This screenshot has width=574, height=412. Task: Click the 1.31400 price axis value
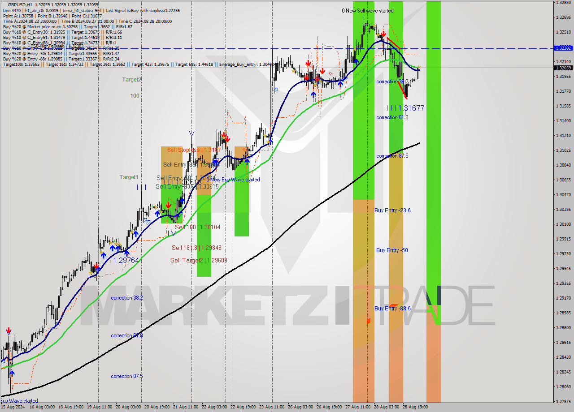[x=563, y=121]
